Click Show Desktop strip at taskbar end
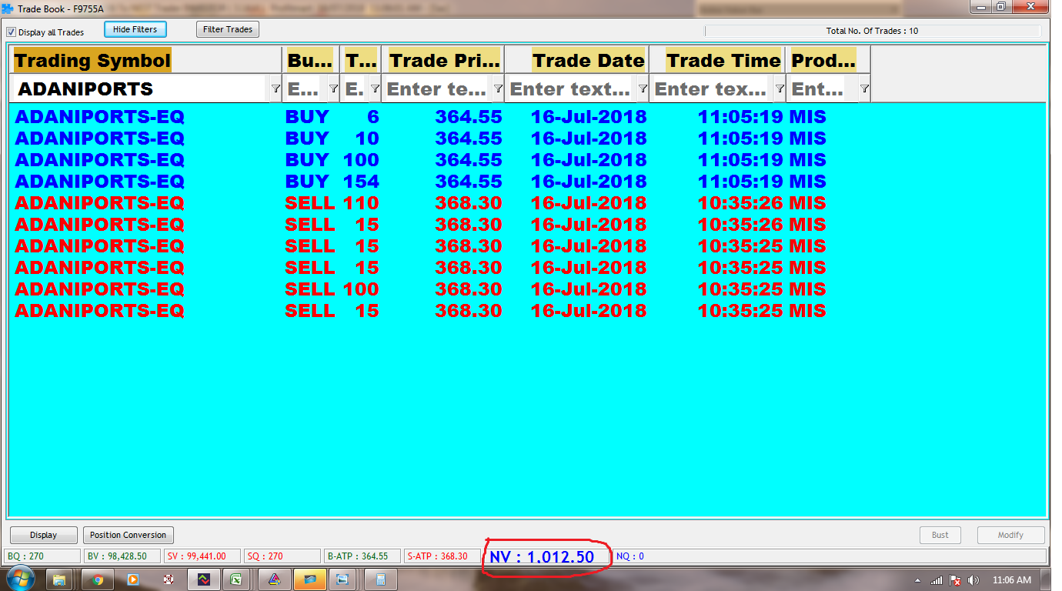This screenshot has height=591, width=1062. pyautogui.click(x=1046, y=579)
